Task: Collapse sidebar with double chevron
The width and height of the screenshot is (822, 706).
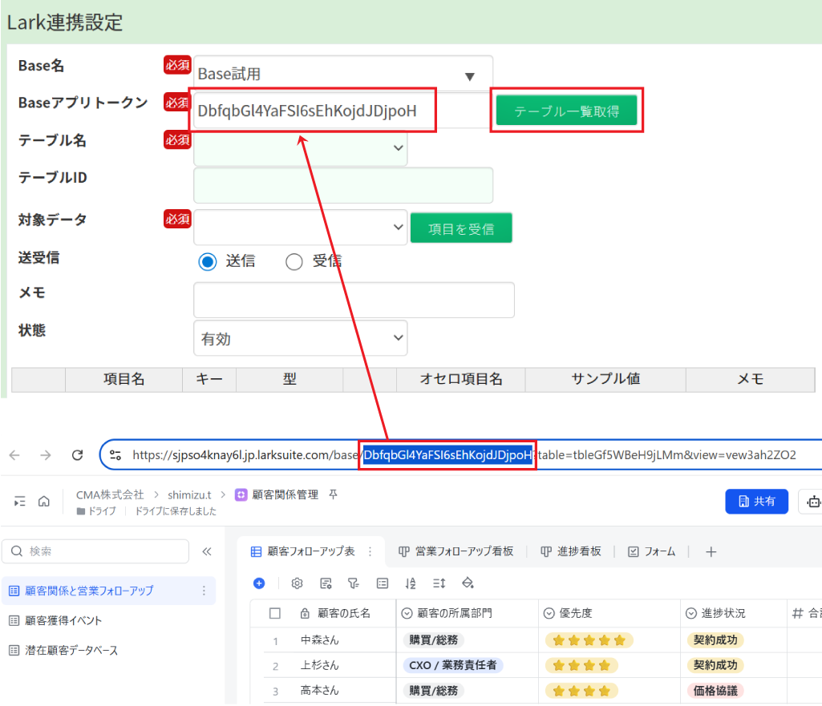Action: tap(207, 551)
